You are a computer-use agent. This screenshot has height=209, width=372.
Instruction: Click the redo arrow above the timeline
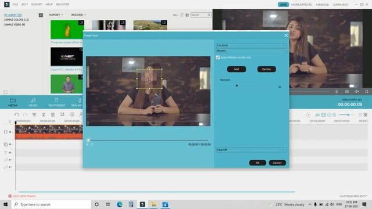25,114
